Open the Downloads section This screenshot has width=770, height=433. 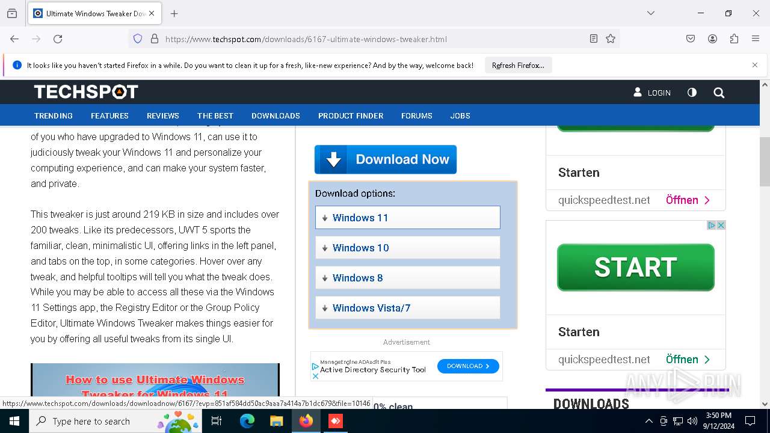(x=276, y=115)
